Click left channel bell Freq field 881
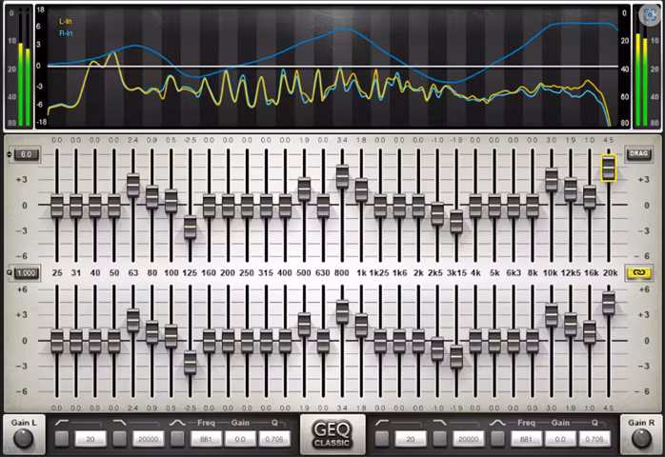 click(206, 439)
